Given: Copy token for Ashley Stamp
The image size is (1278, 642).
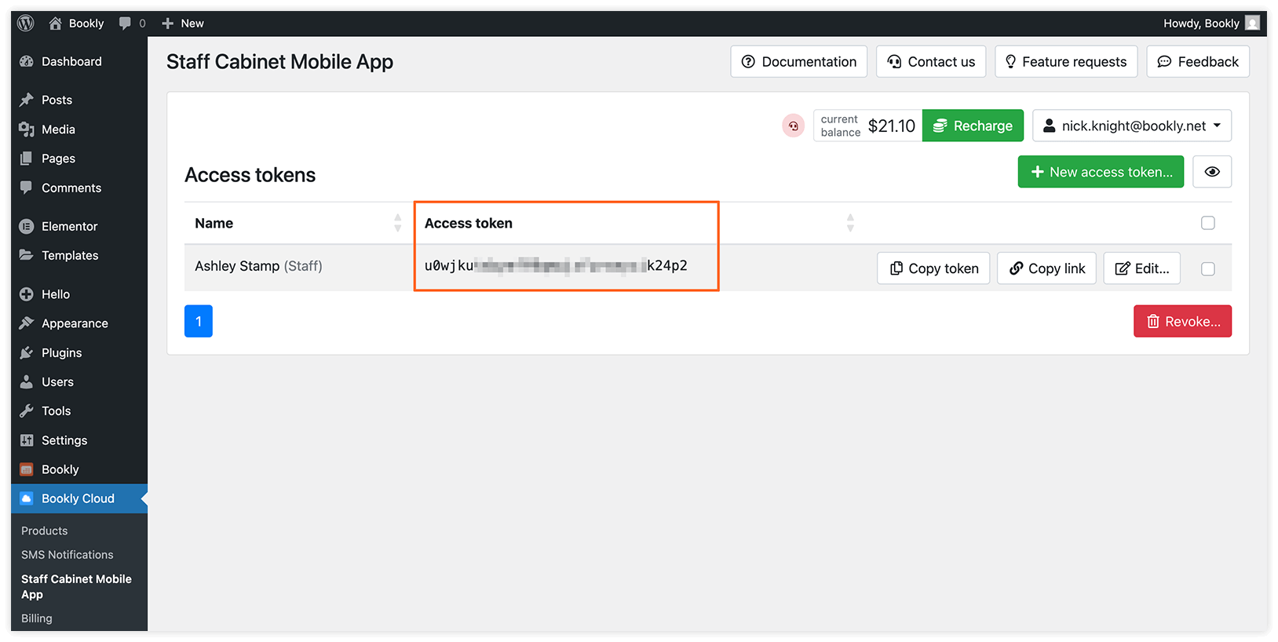Looking at the screenshot, I should pos(933,268).
